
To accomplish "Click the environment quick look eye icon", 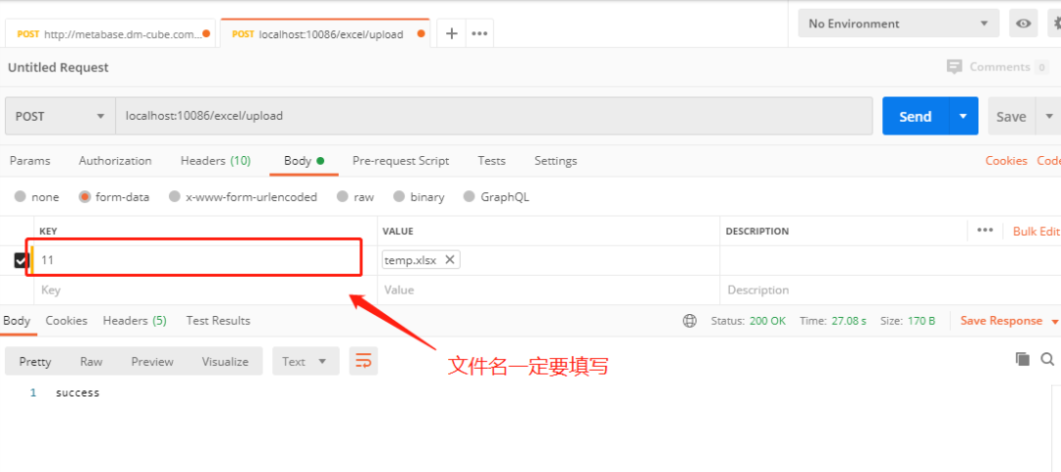I will pyautogui.click(x=1024, y=24).
